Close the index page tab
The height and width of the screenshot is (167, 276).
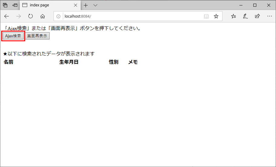point(76,5)
